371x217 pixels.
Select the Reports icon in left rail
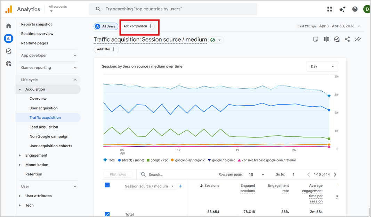click(8, 38)
